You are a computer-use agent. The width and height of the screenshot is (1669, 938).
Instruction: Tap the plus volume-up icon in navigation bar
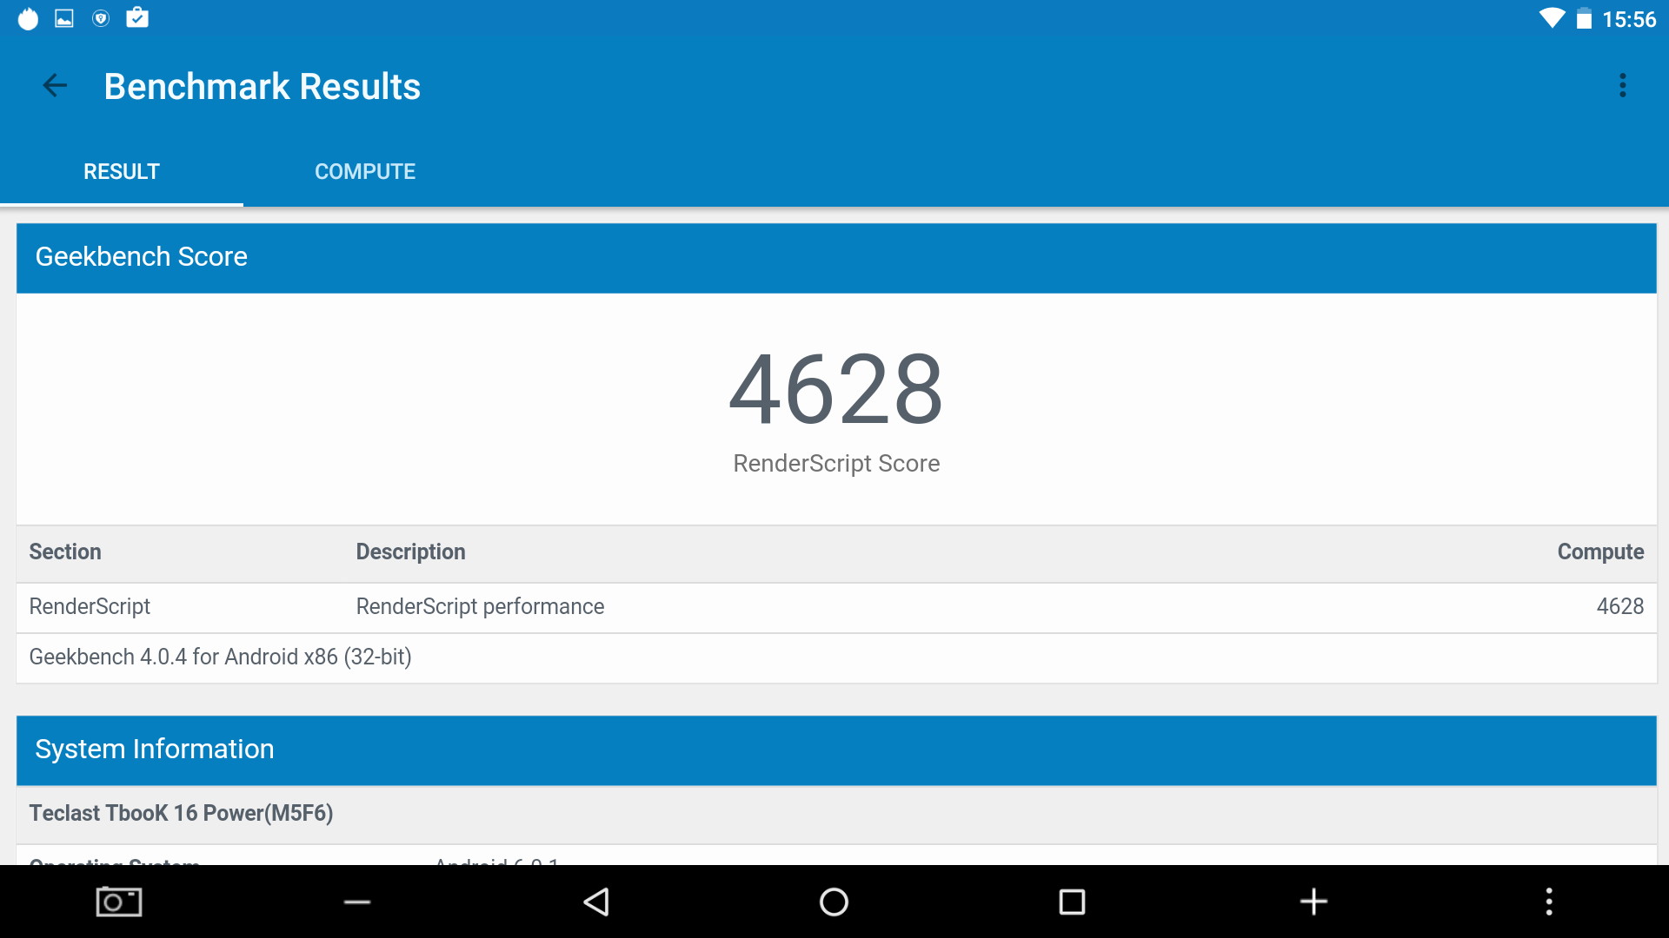[1313, 902]
